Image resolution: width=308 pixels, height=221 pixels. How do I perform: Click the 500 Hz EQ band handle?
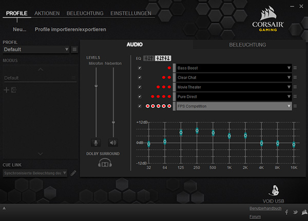213,133
